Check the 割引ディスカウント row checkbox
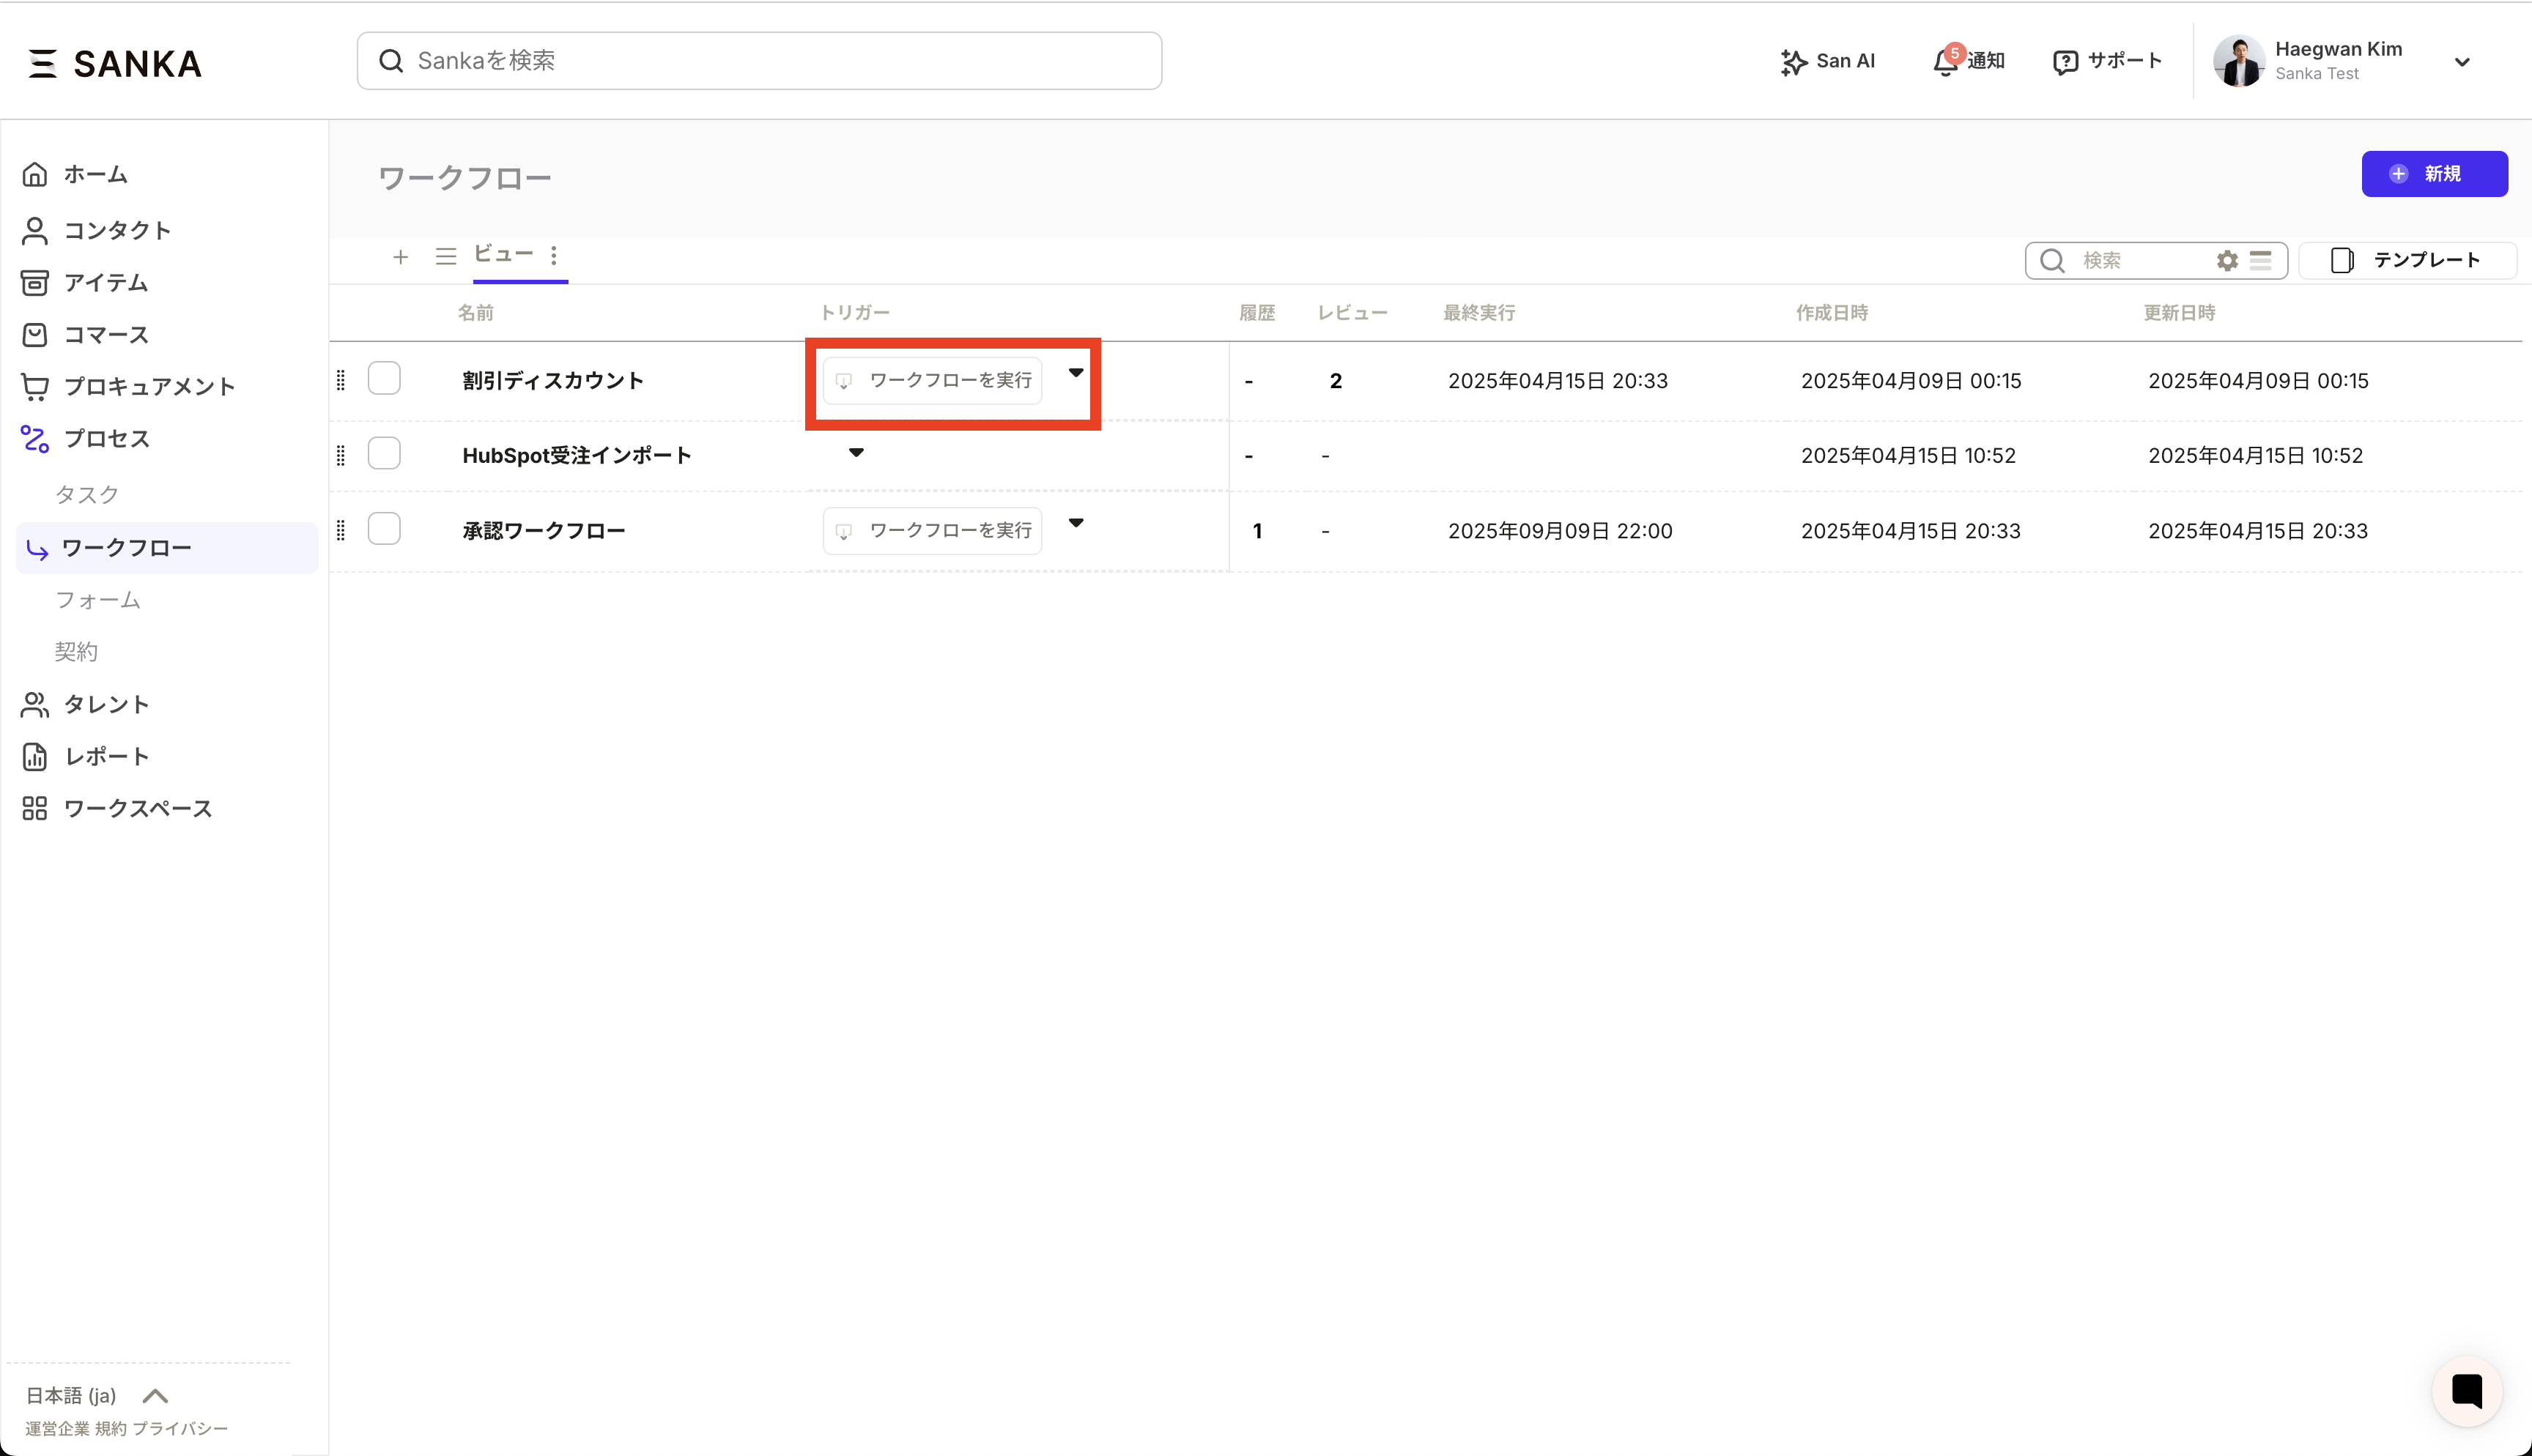The image size is (2532, 1456). point(384,379)
